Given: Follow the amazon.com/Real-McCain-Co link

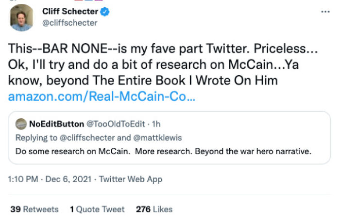Looking at the screenshot, I should coord(102,96).
